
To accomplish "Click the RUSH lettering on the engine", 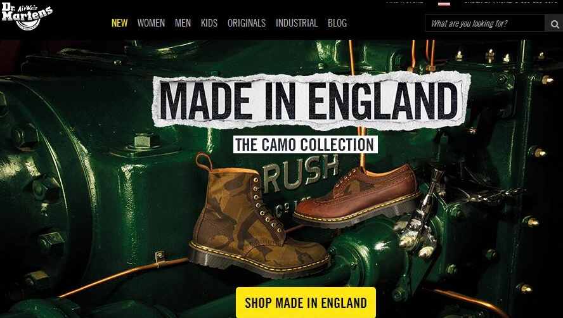I will [x=301, y=173].
